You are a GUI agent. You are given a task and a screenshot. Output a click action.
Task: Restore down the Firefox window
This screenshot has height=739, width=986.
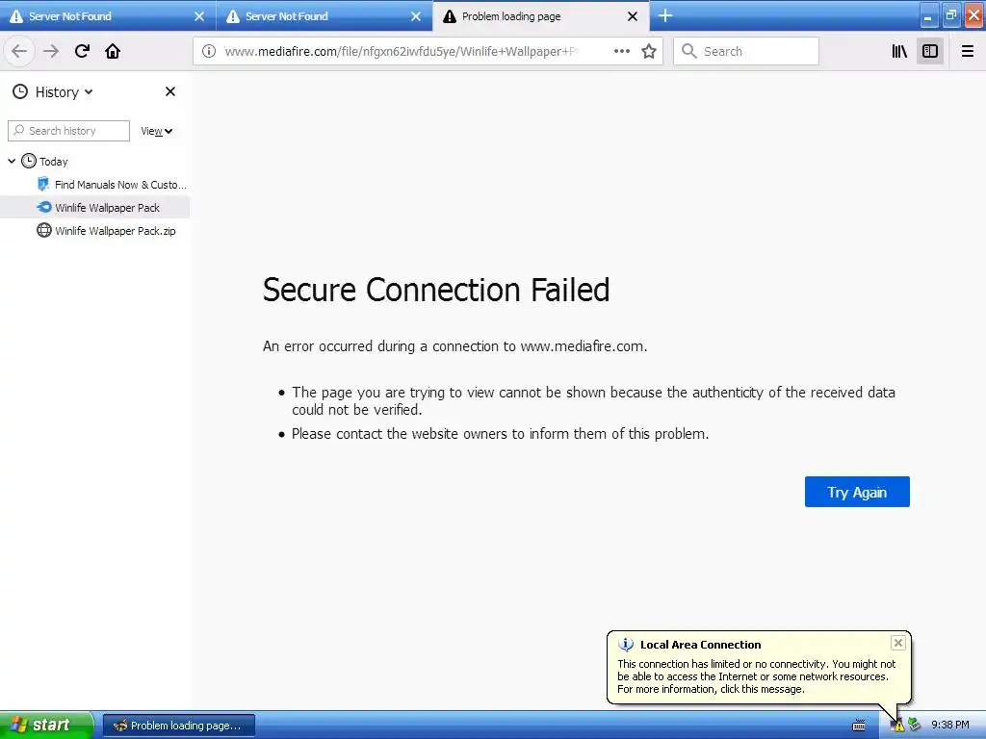950,15
